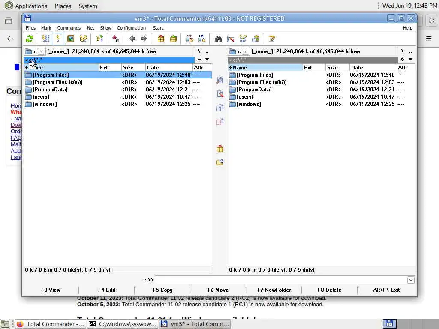439x329 pixels.
Task: Click copy names to clipboard toolbar icon
Action: 256,39
